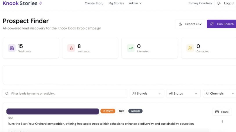Click the Logout button
This screenshot has height=132, width=236.
pos(226,3)
